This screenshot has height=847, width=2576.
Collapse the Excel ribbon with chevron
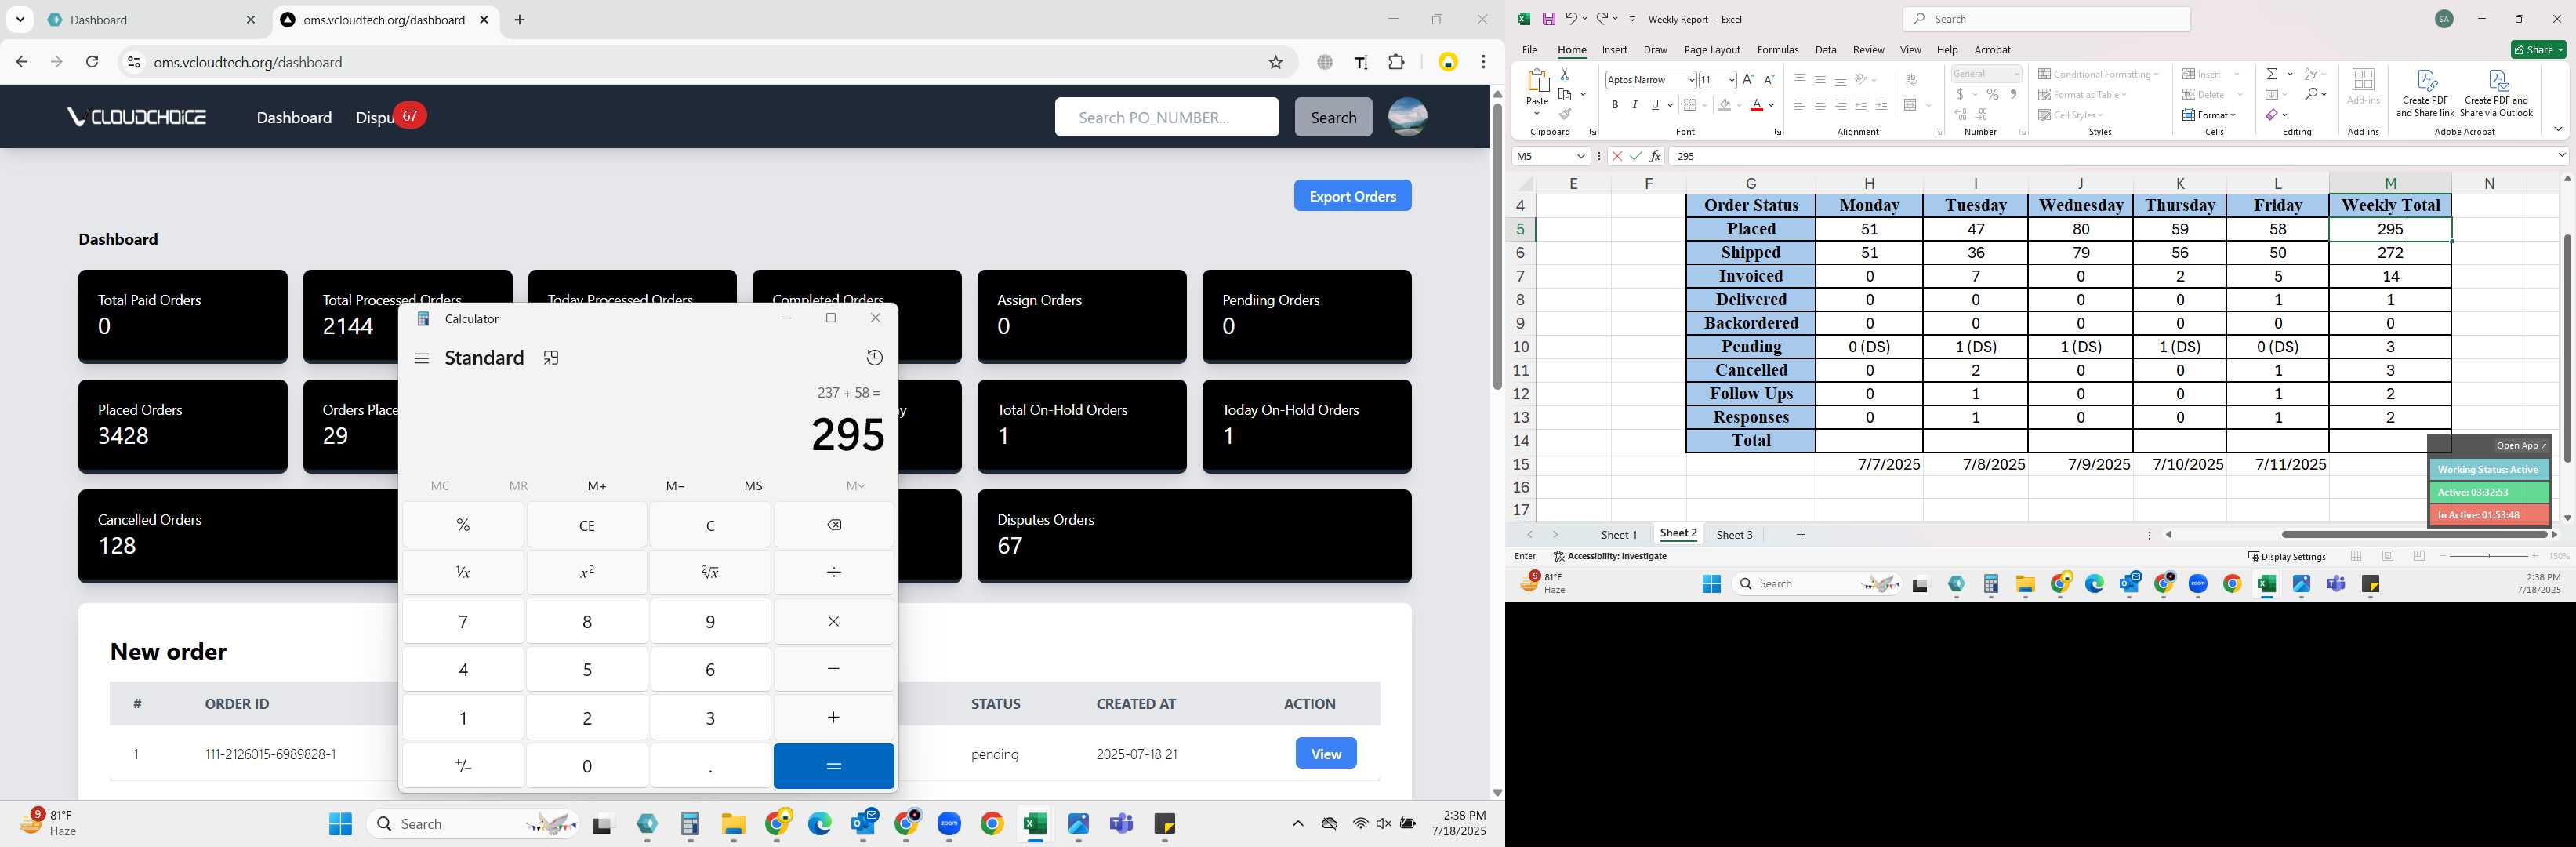point(2558,130)
